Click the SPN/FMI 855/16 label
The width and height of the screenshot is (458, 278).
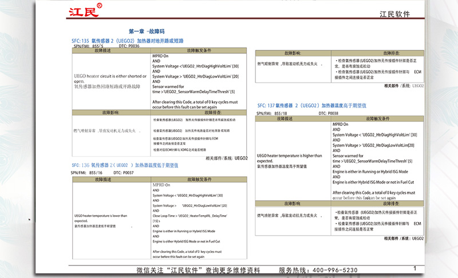[86, 172]
